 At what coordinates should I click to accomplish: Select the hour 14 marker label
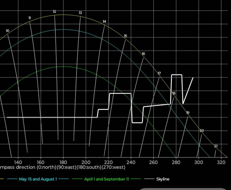[105, 22]
